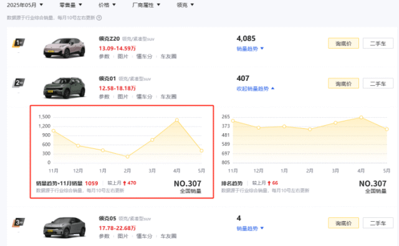Select the 11月 point on ranking chart

(x=233, y=121)
